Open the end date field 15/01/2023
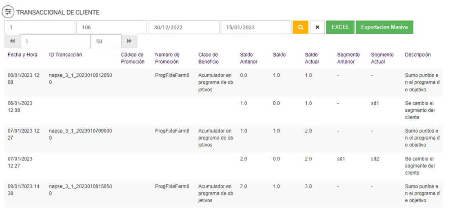 click(x=256, y=27)
